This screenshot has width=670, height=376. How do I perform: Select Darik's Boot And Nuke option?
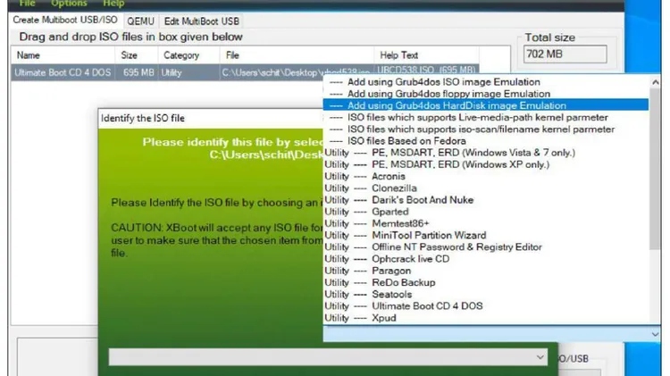tap(485, 200)
